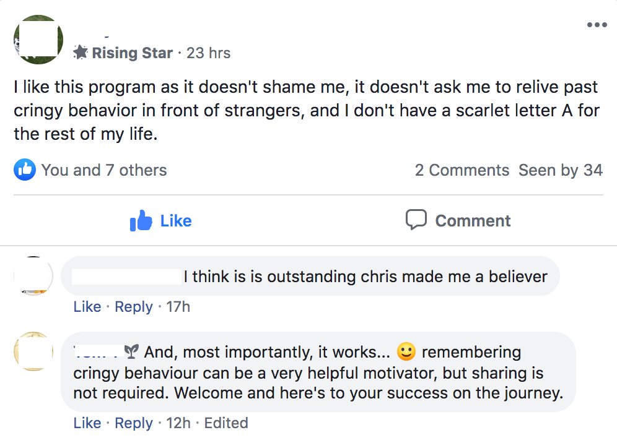Click the Rising Star badge icon
Image resolution: width=617 pixels, height=443 pixels.
point(81,52)
